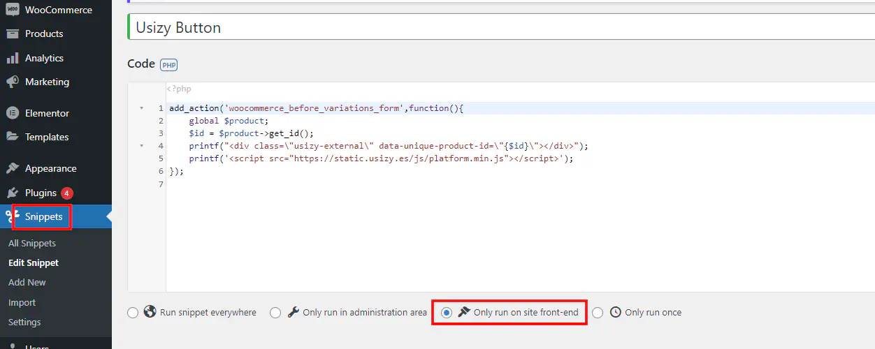Click the Elementor circle icon
Image resolution: width=875 pixels, height=349 pixels.
click(12, 113)
